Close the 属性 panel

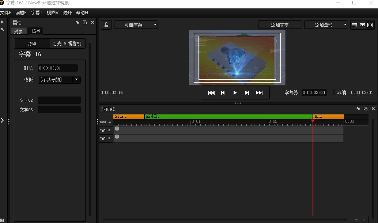(92, 22)
